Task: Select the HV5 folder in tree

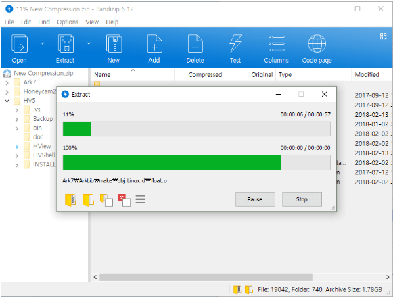Action: point(29,101)
